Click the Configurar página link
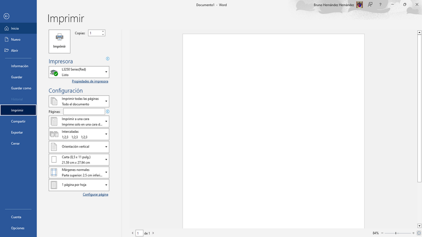The height and width of the screenshot is (237, 422). (95, 194)
